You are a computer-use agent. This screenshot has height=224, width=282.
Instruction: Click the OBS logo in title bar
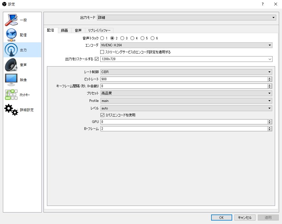click(x=4, y=4)
